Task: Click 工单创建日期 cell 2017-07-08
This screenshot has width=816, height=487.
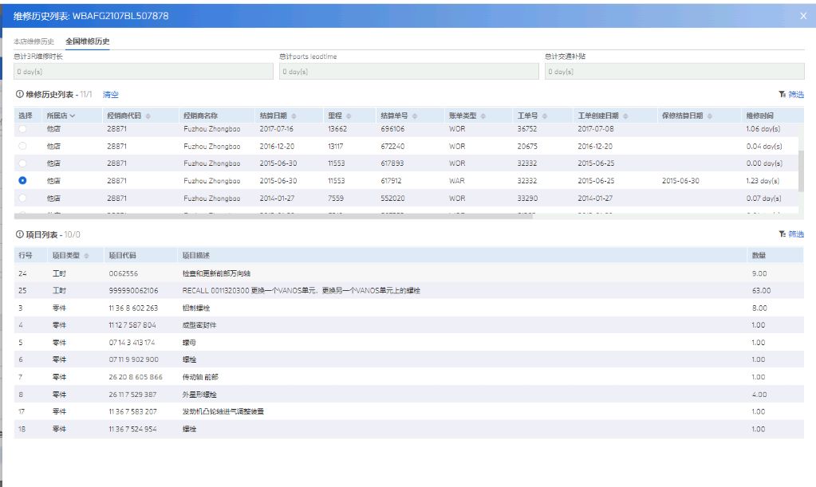Action: 595,129
